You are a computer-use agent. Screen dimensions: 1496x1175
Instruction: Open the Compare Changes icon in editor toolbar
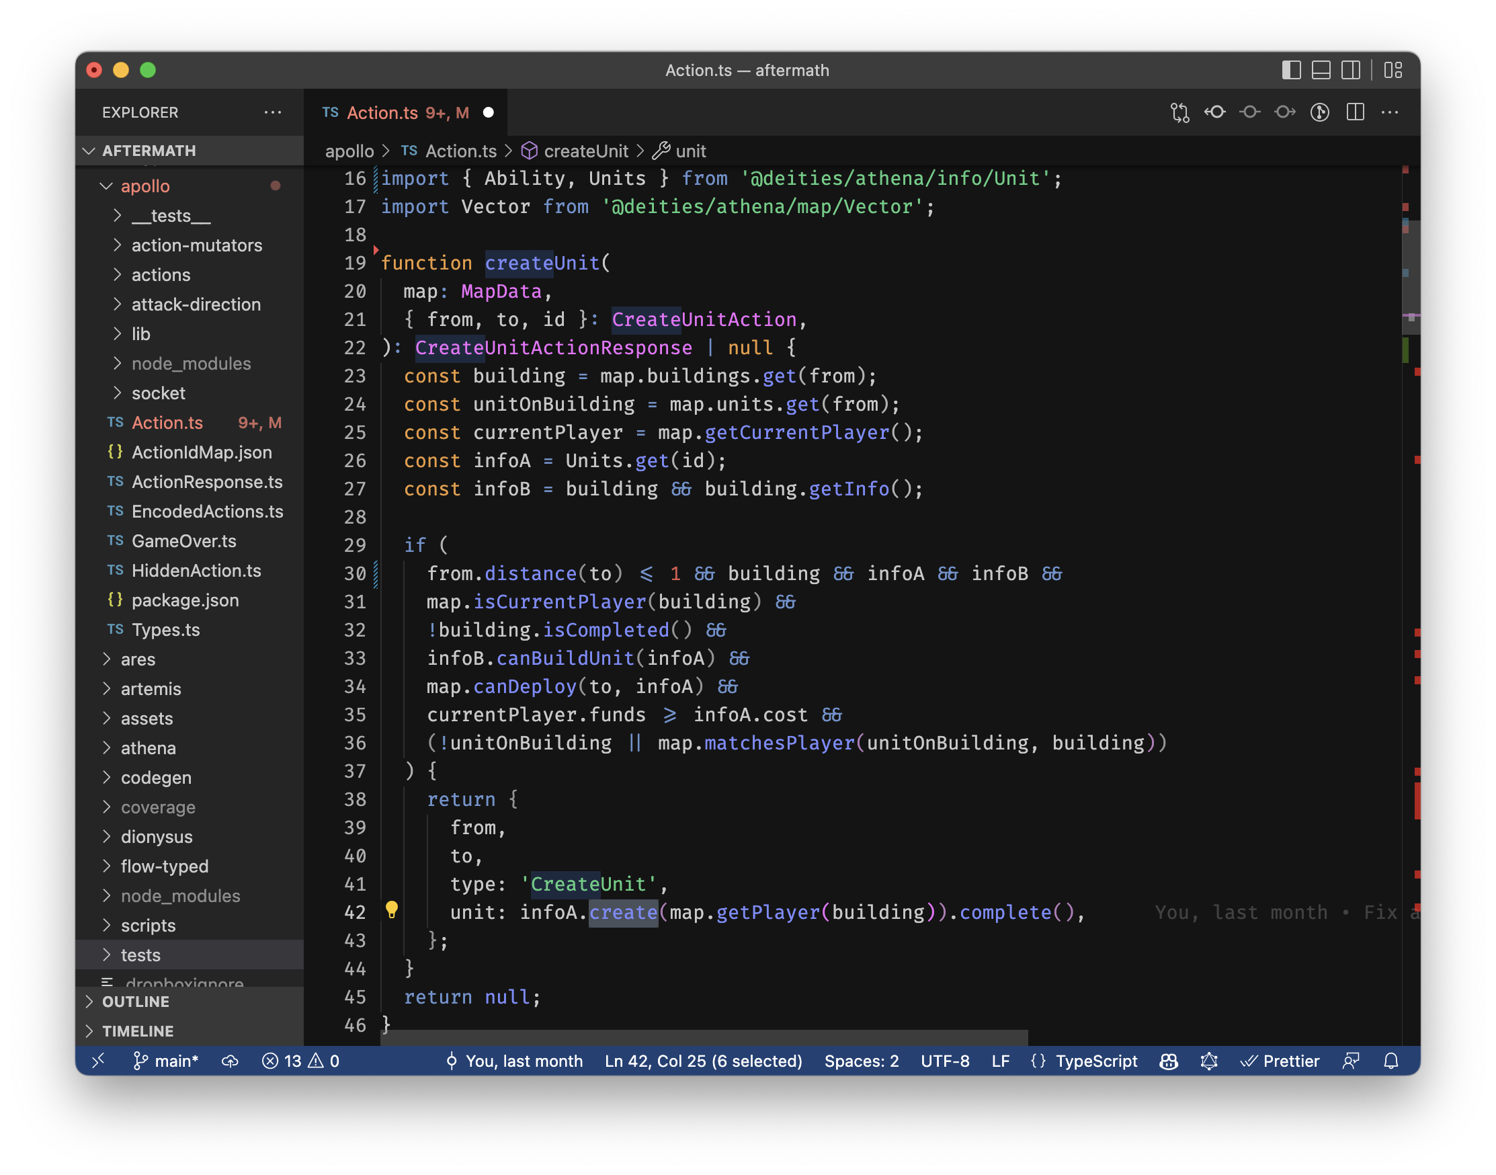pos(1179,112)
